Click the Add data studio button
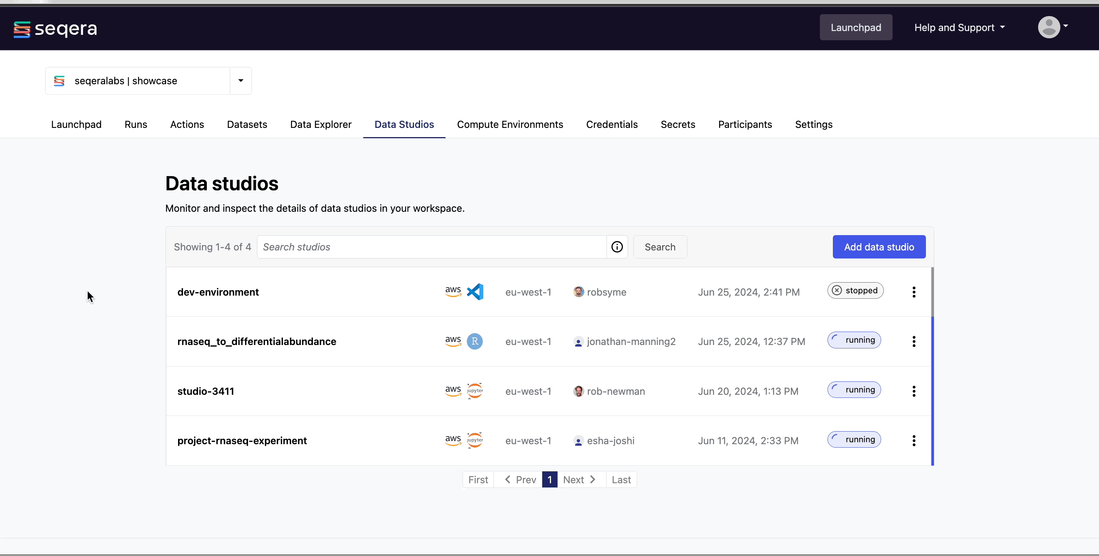 pyautogui.click(x=879, y=247)
